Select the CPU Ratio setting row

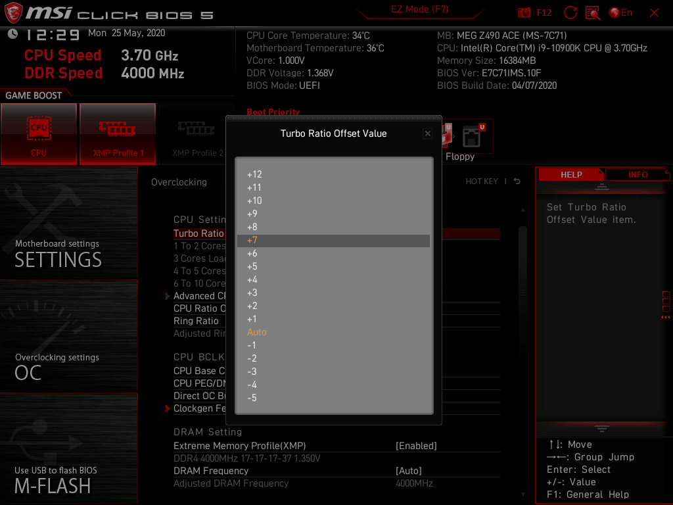336,308
